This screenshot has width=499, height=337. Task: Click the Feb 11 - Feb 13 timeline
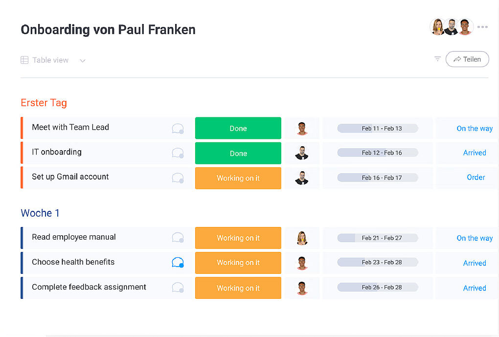click(377, 129)
